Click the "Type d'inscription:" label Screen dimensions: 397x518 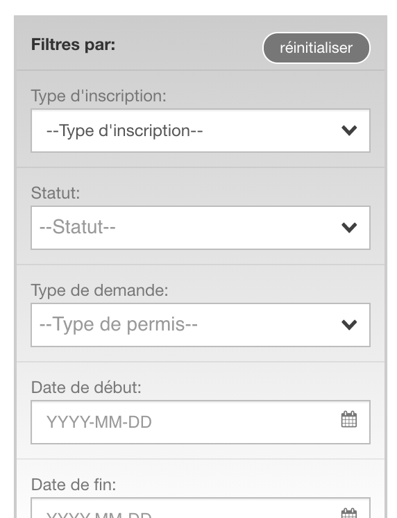[99, 97]
